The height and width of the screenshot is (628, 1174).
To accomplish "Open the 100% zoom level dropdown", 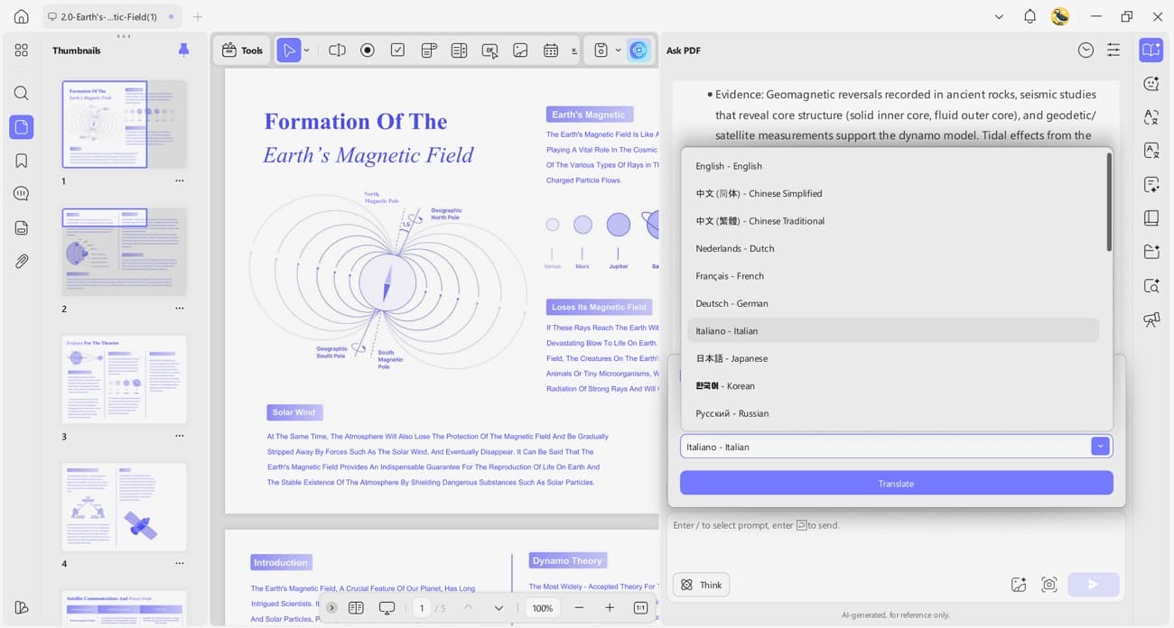I will (543, 608).
